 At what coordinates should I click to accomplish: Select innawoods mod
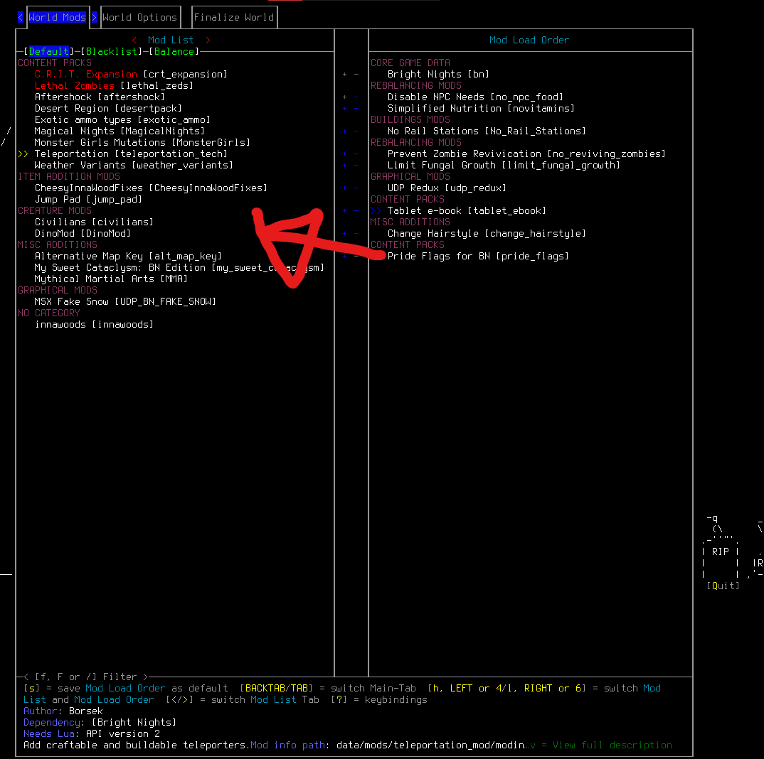pyautogui.click(x=94, y=324)
